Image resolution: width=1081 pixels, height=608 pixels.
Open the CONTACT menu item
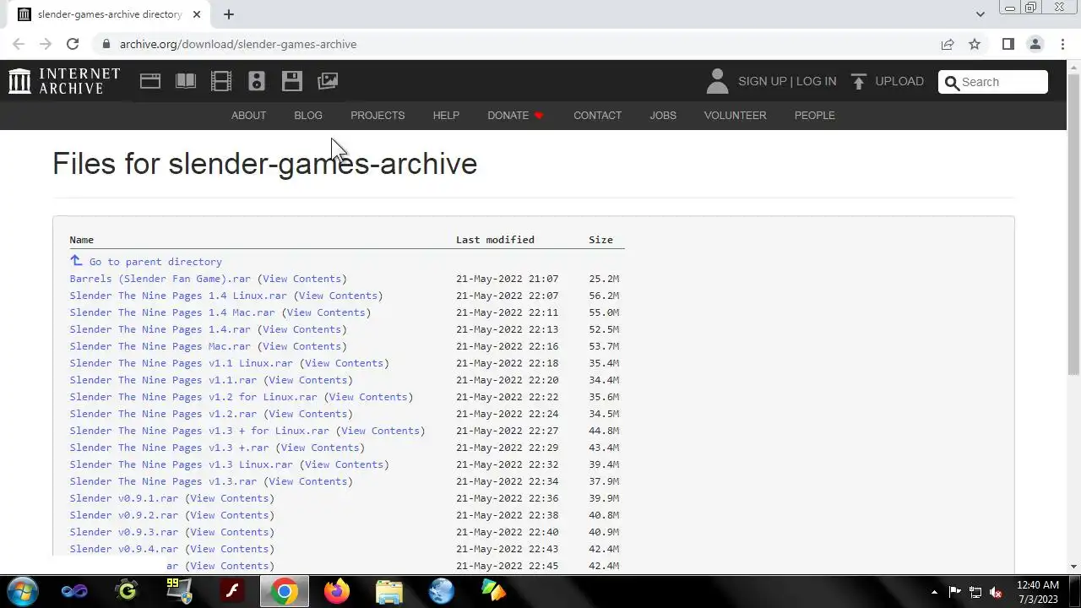(x=597, y=116)
